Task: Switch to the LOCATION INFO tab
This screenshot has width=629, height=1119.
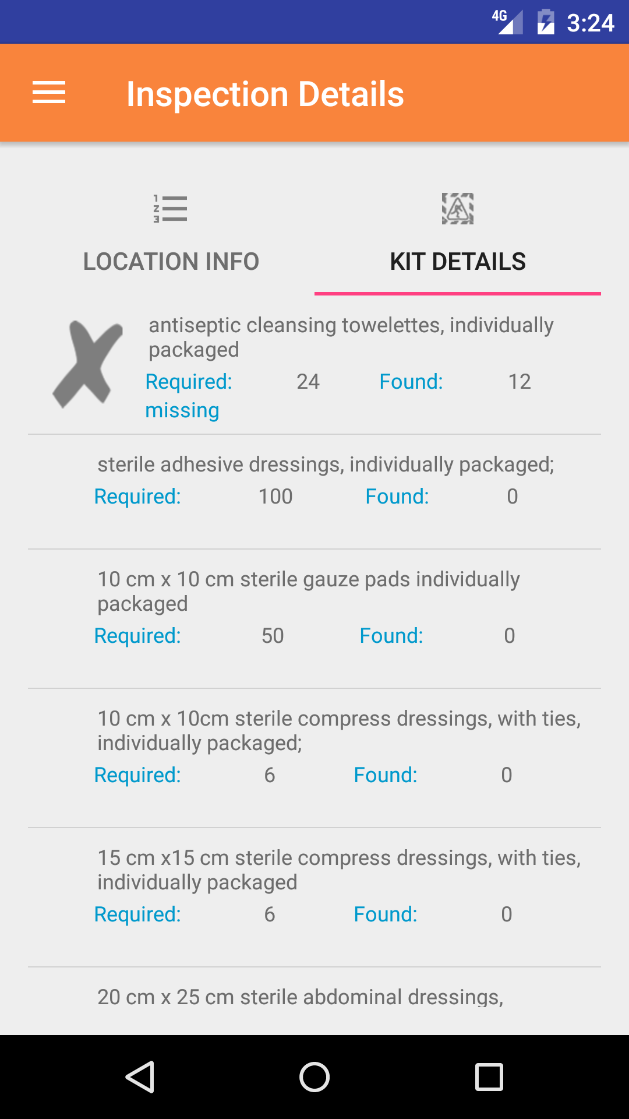Action: tap(171, 262)
